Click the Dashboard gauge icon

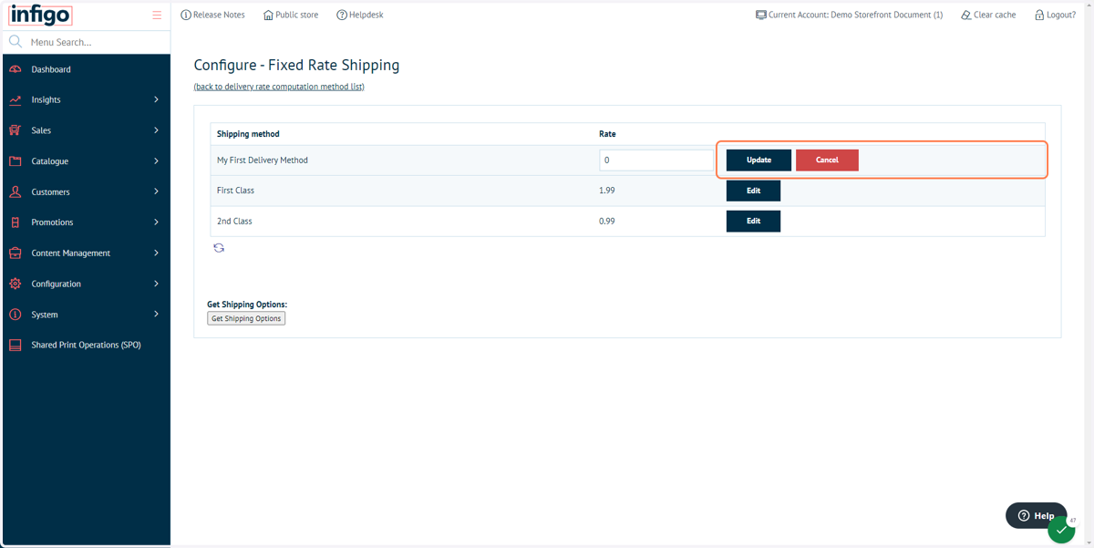click(15, 69)
